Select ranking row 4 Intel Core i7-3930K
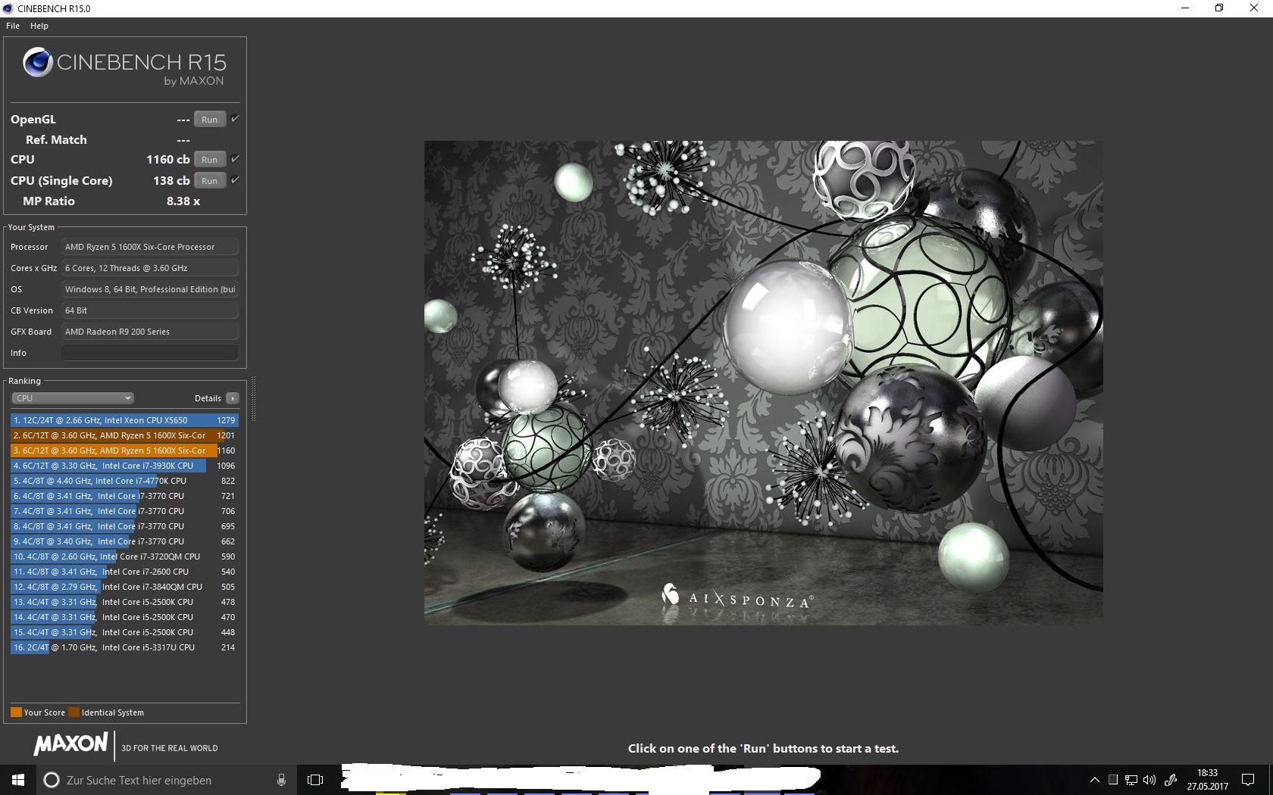Viewport: 1273px width, 795px height. (124, 466)
